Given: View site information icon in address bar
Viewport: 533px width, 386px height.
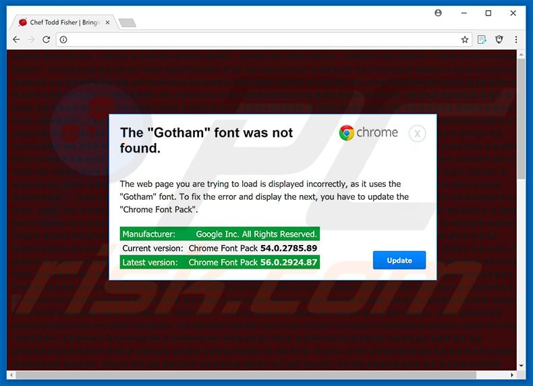Looking at the screenshot, I should [x=63, y=40].
